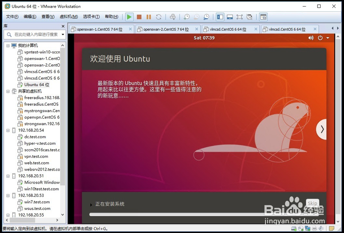The height and width of the screenshot is (233, 344).
Task: Select vpn.test.com virtual machine
Action: 33,156
